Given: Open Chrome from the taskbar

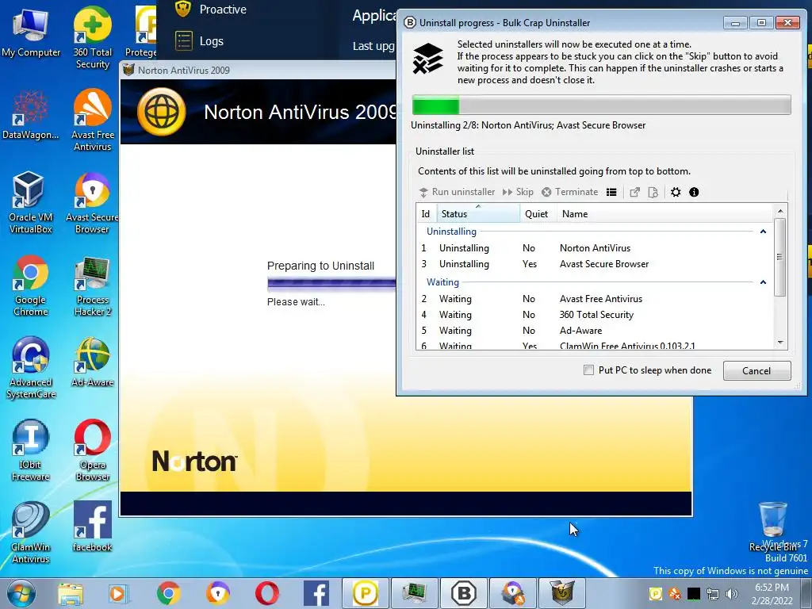Looking at the screenshot, I should (168, 594).
